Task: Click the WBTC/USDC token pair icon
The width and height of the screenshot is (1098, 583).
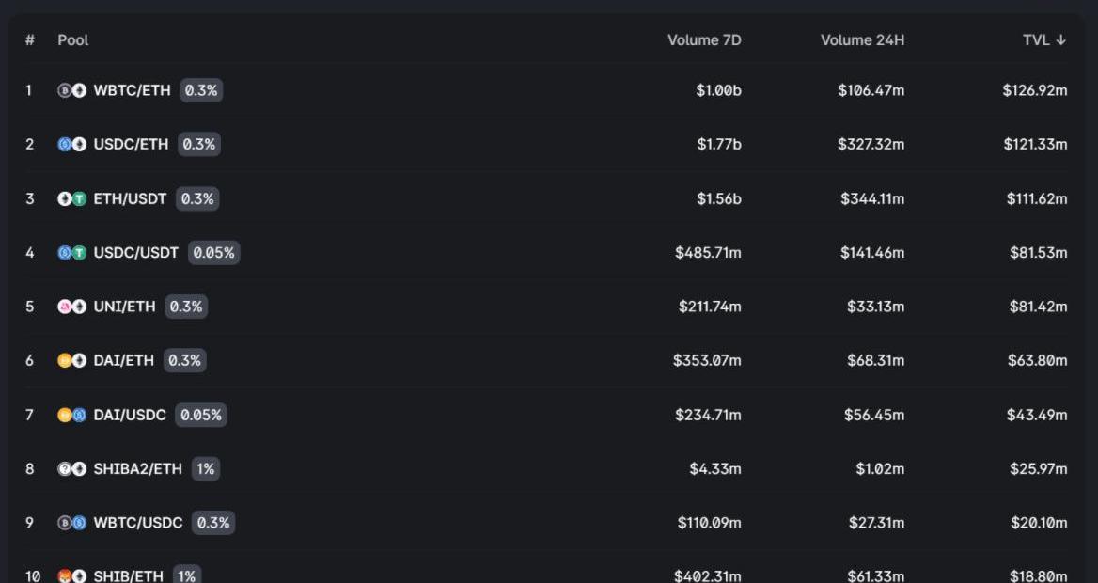Action: [72, 523]
